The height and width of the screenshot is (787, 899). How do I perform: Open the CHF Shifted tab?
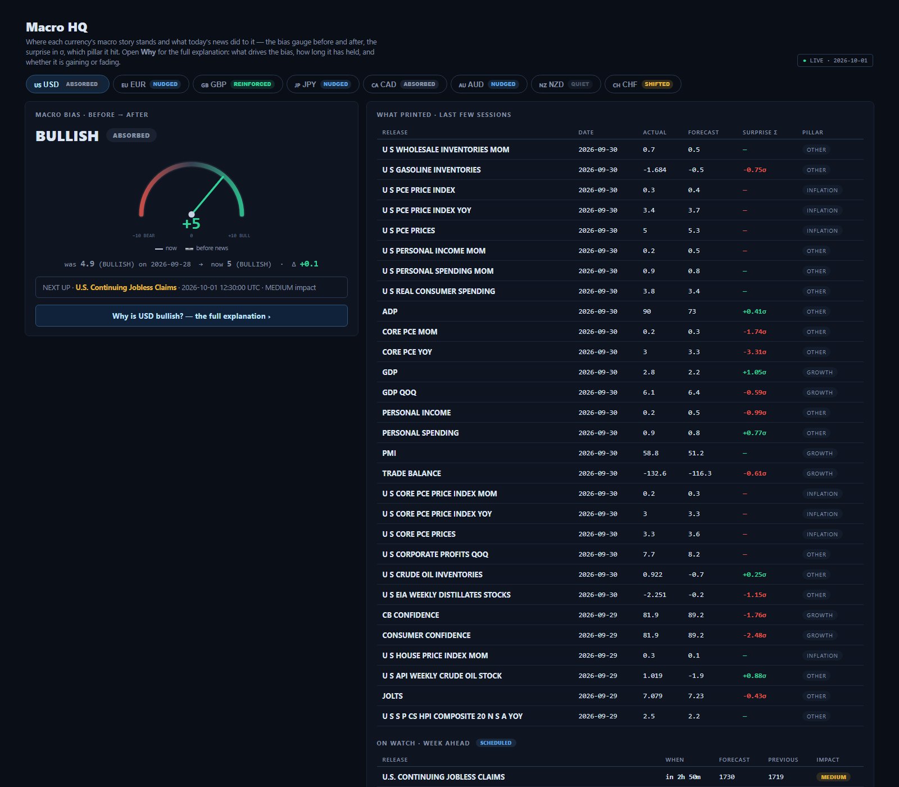click(x=642, y=84)
